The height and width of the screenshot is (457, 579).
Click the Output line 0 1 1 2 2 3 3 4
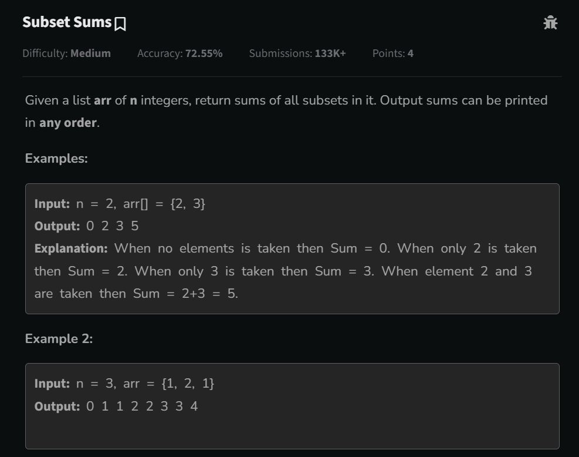(116, 406)
